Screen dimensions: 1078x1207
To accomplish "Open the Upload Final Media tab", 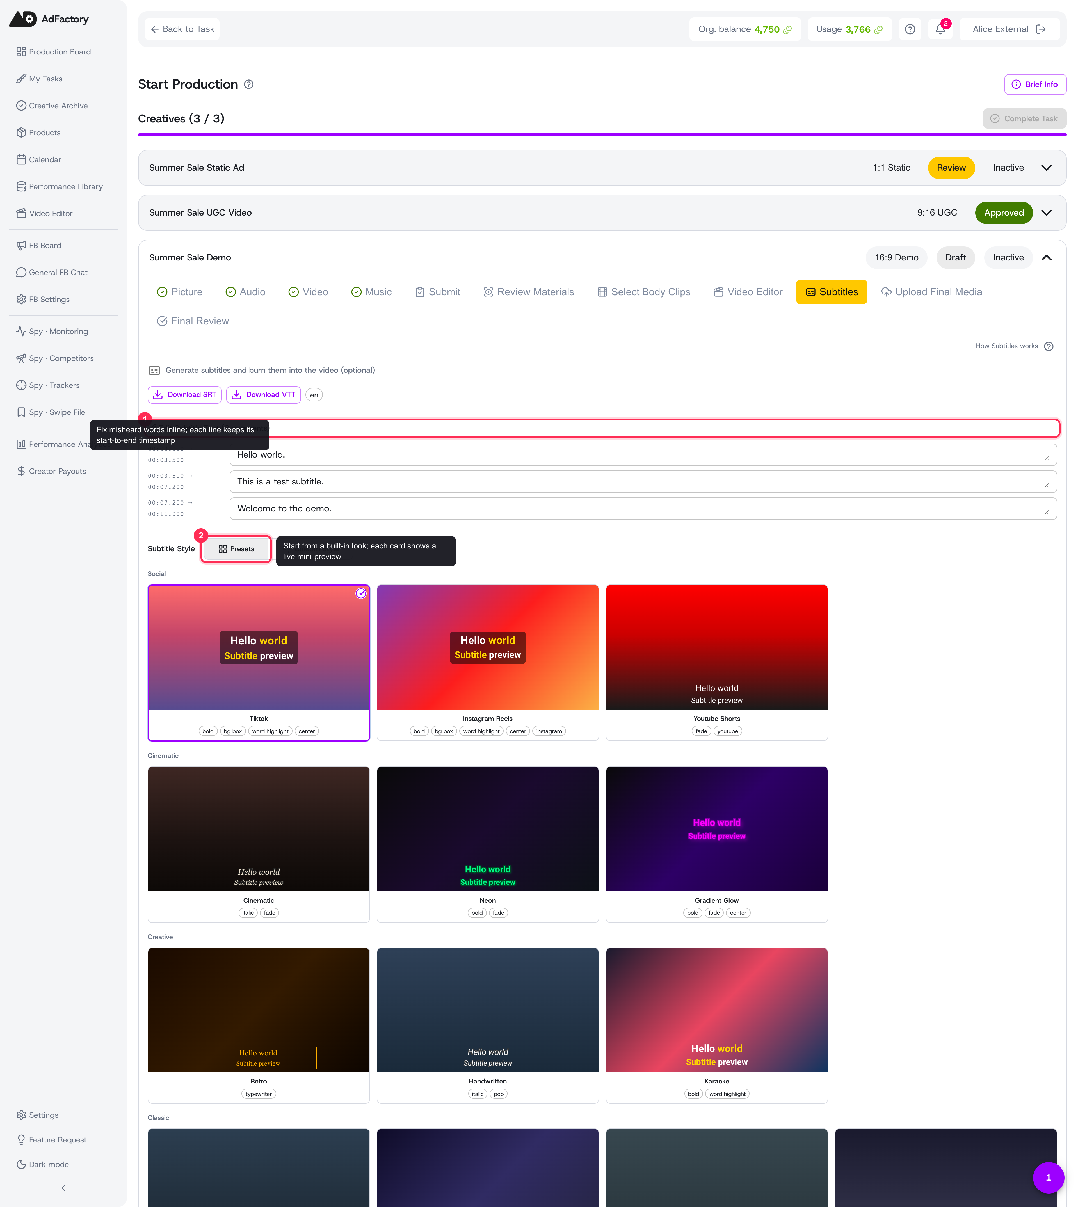I will (x=932, y=292).
